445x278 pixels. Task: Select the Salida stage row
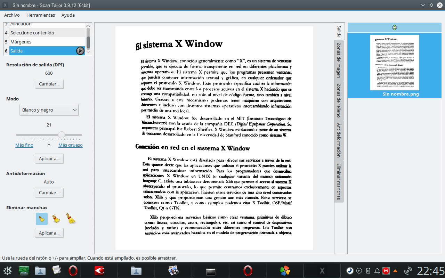(44, 51)
